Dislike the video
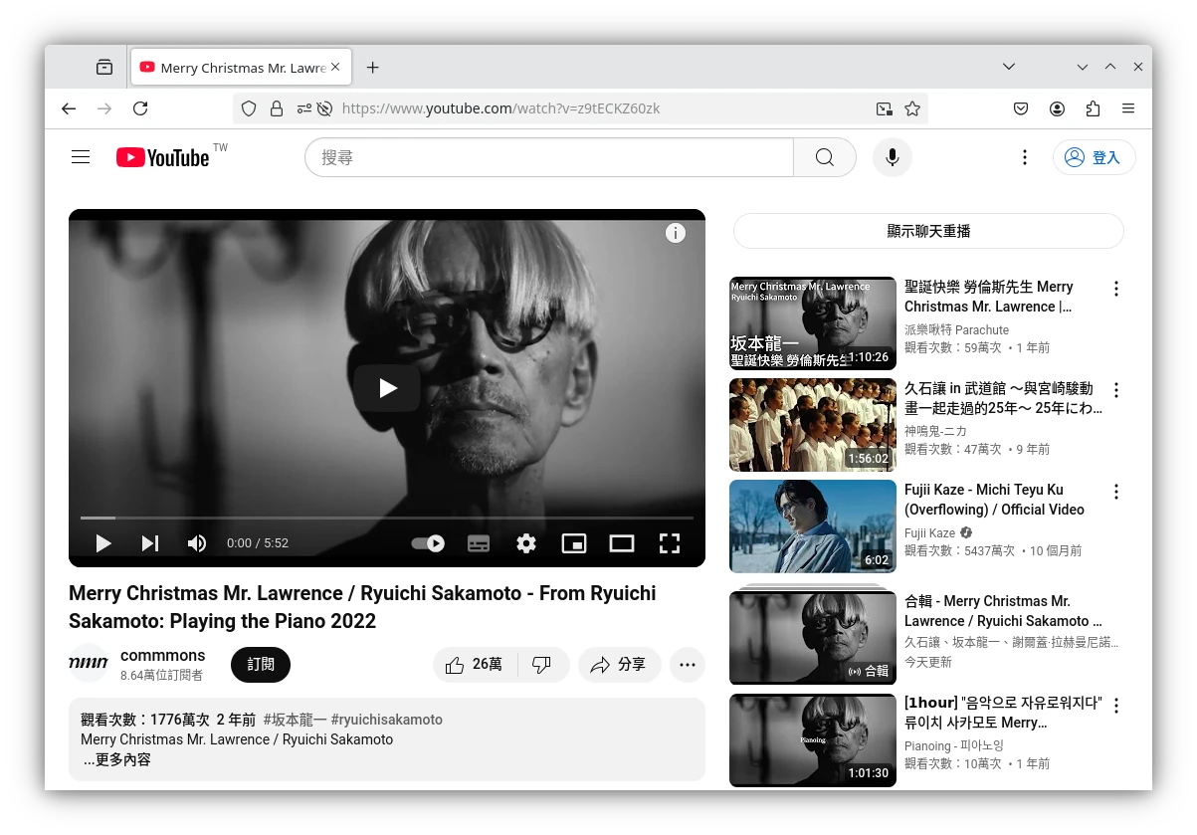 pos(542,665)
